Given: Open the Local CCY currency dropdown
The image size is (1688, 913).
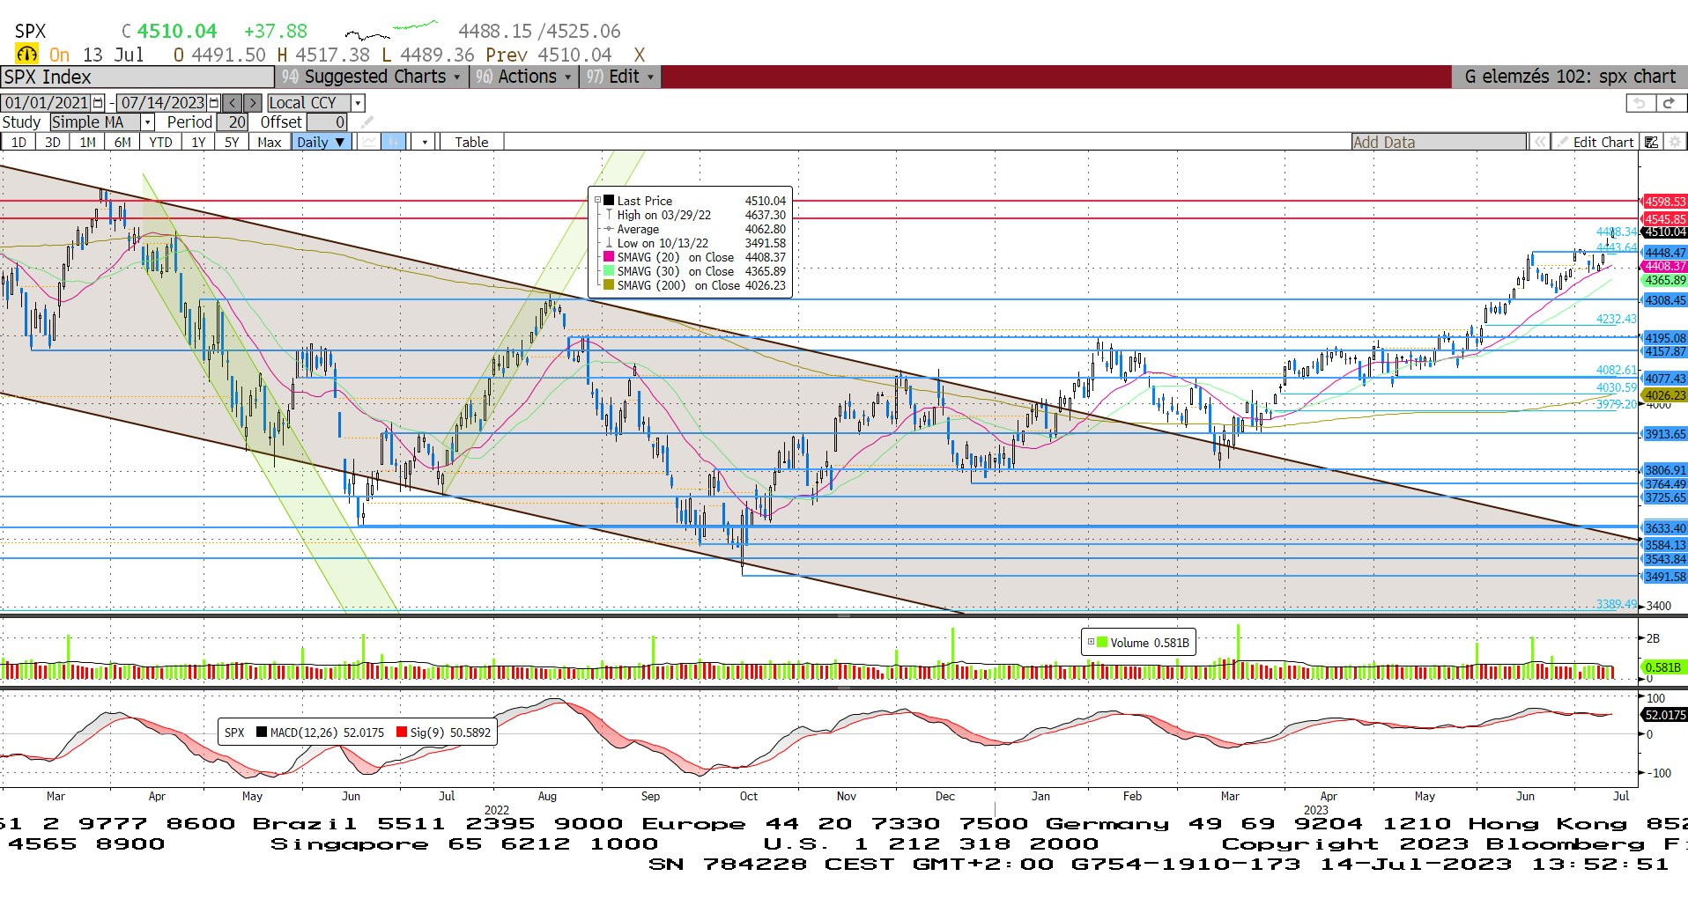Looking at the screenshot, I should click(358, 103).
